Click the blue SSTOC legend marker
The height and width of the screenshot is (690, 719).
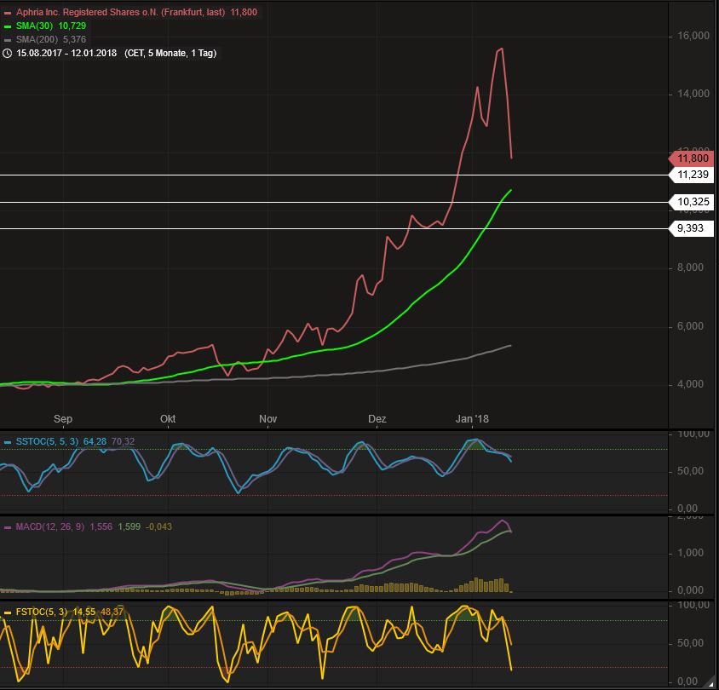coord(8,441)
